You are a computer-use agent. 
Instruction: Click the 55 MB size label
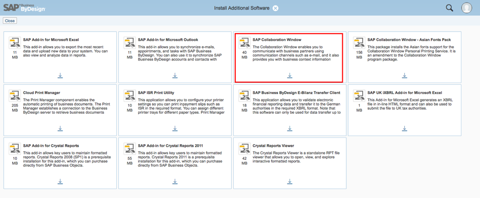[x=130, y=160]
